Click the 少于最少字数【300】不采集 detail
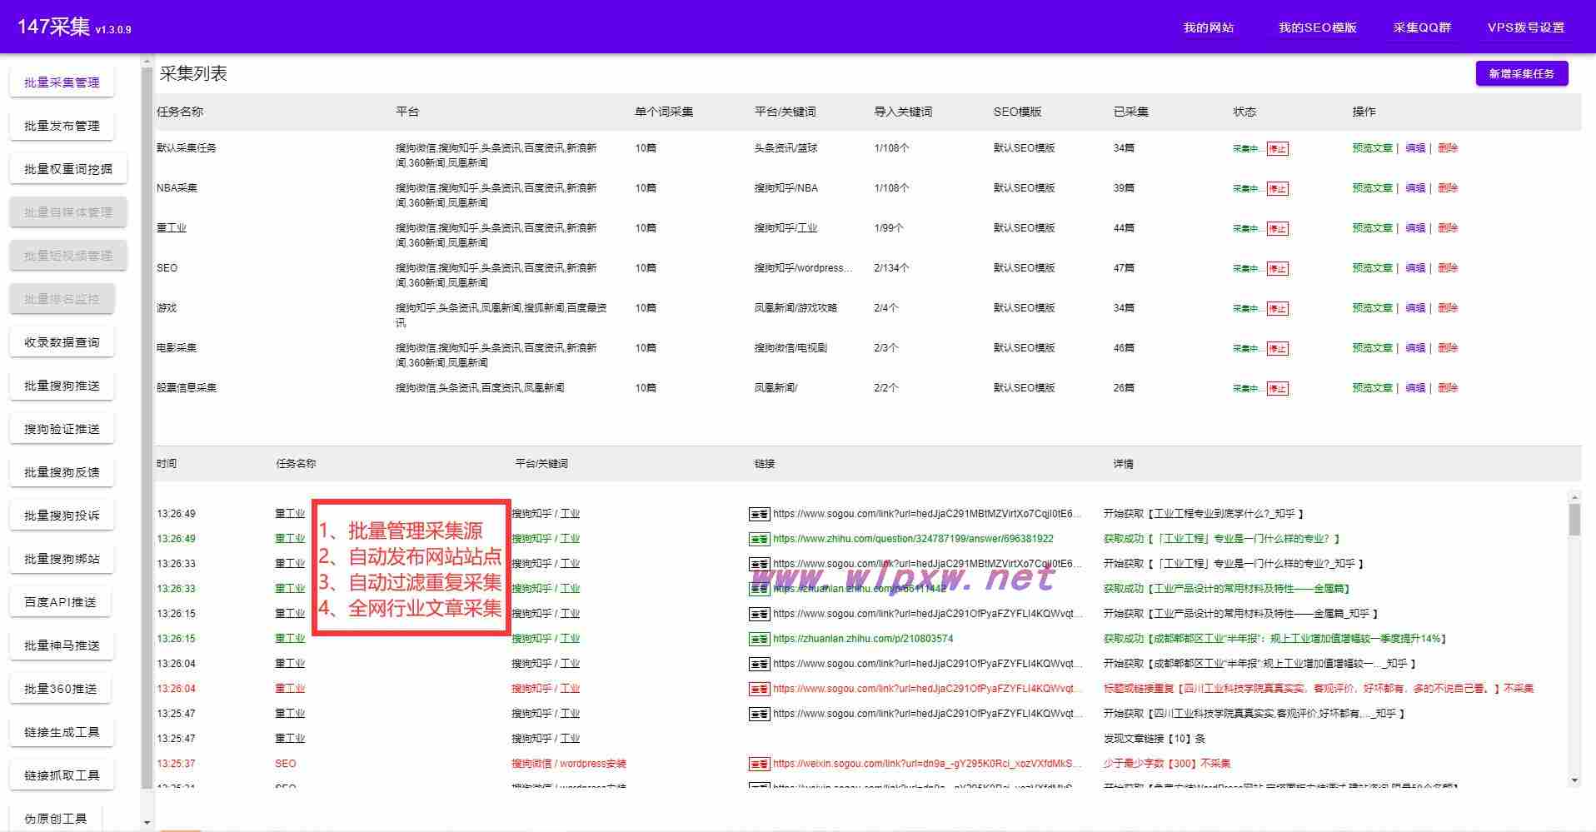This screenshot has width=1596, height=832. pyautogui.click(x=1166, y=764)
